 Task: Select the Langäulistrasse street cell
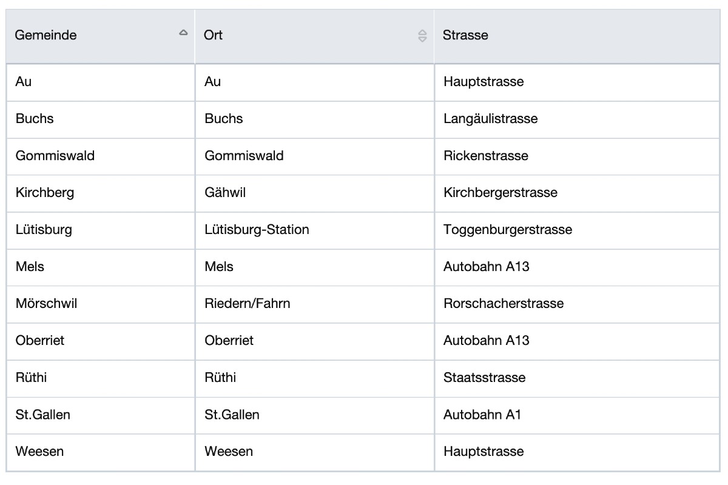click(x=490, y=119)
